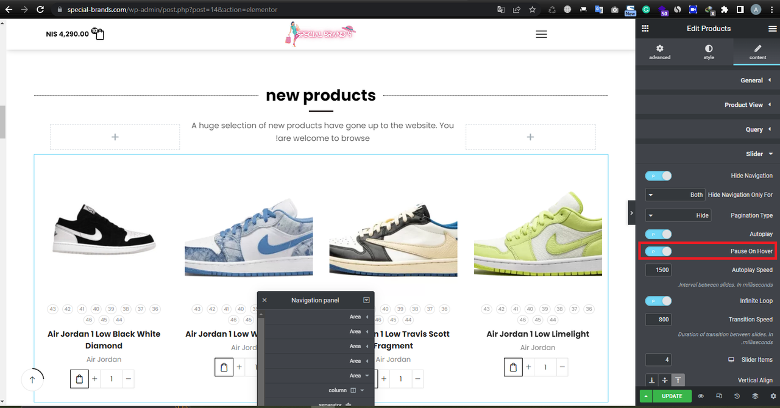Reload the page in the browser

click(x=40, y=9)
